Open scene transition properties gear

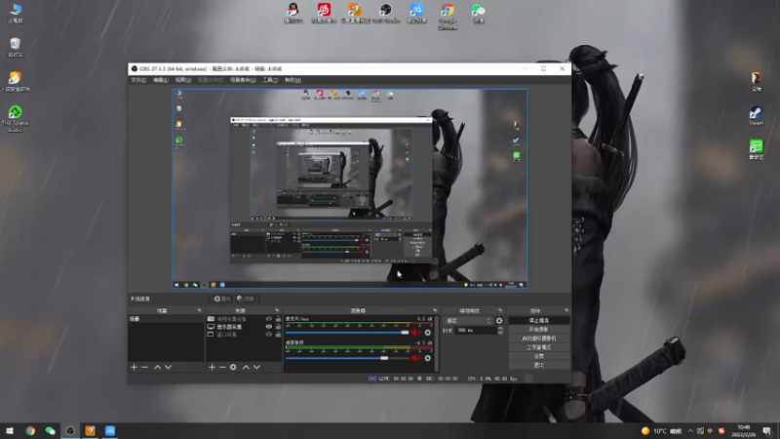(499, 321)
